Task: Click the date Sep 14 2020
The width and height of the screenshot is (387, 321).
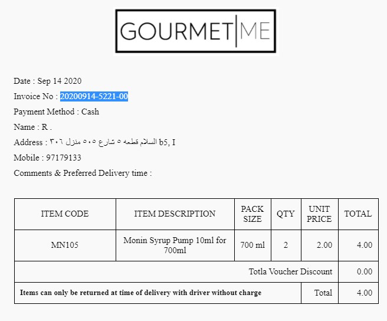Action: coord(59,81)
